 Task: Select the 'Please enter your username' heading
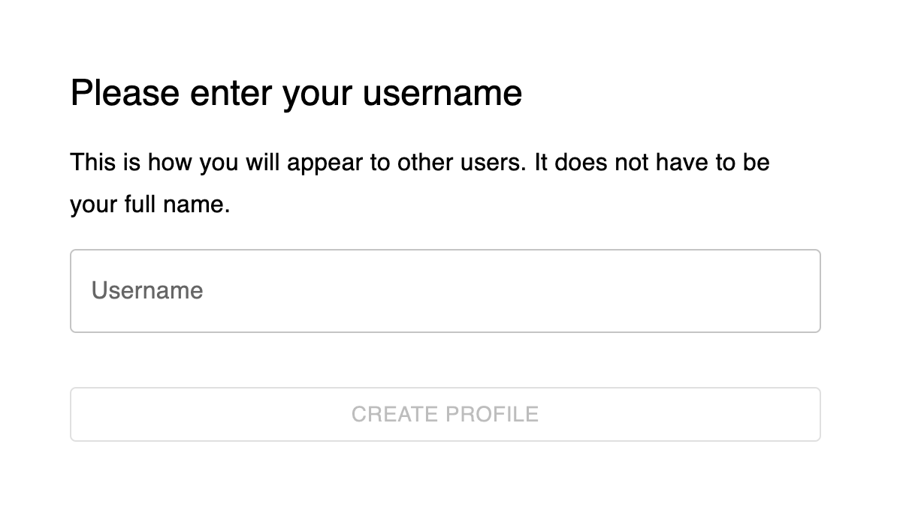click(296, 94)
